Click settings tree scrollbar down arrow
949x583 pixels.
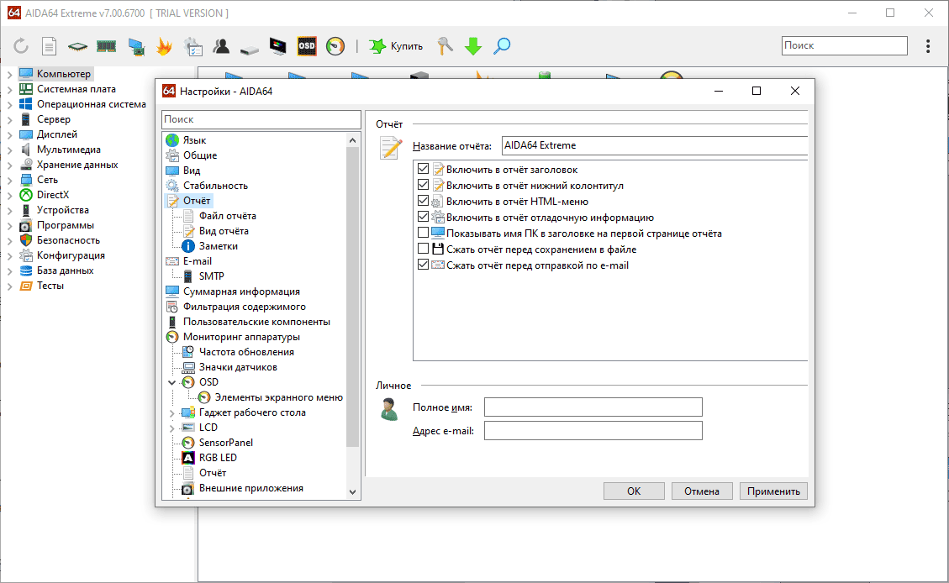coord(353,492)
